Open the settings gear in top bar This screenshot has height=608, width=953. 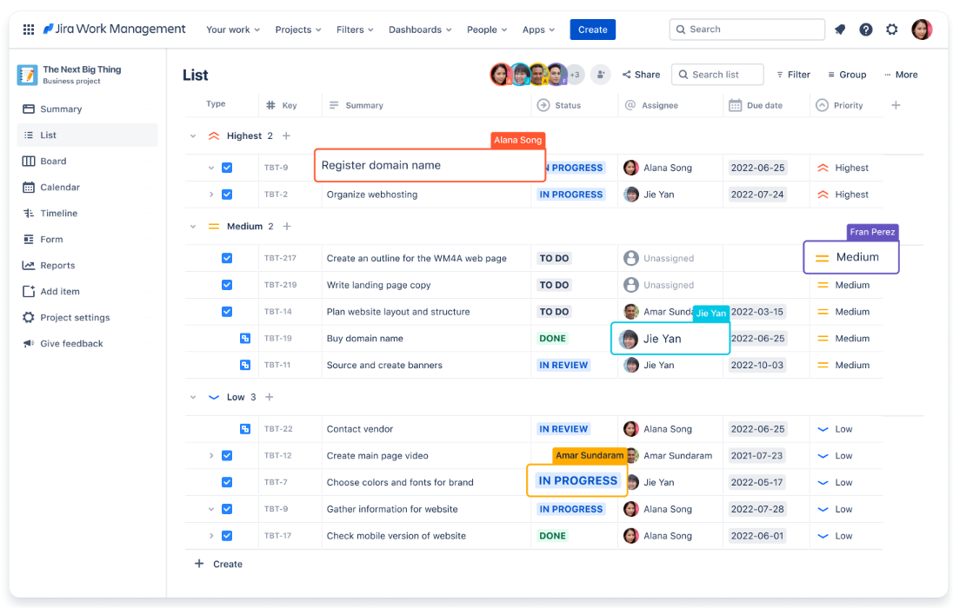(x=892, y=30)
